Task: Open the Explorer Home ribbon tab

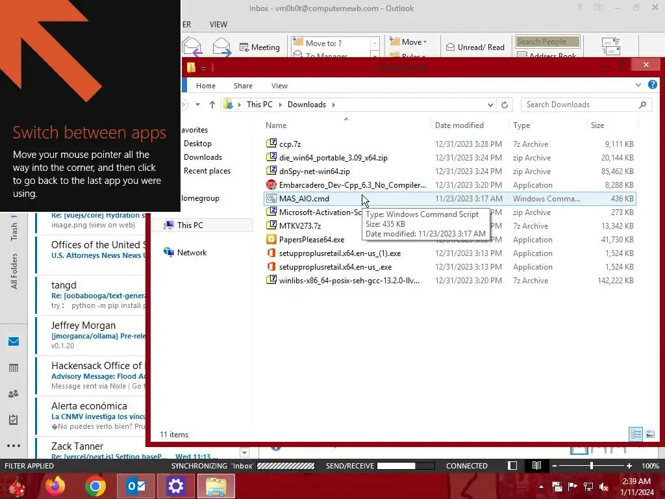Action: coord(206,85)
